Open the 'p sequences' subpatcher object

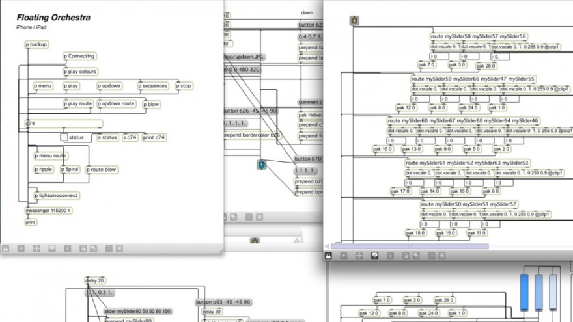(x=153, y=86)
